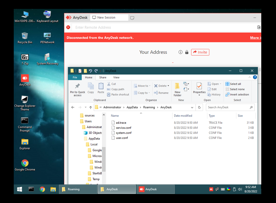Viewport: 276px width, 203px height.
Task: Click Cut in the Clipboard group
Action: (111, 84)
